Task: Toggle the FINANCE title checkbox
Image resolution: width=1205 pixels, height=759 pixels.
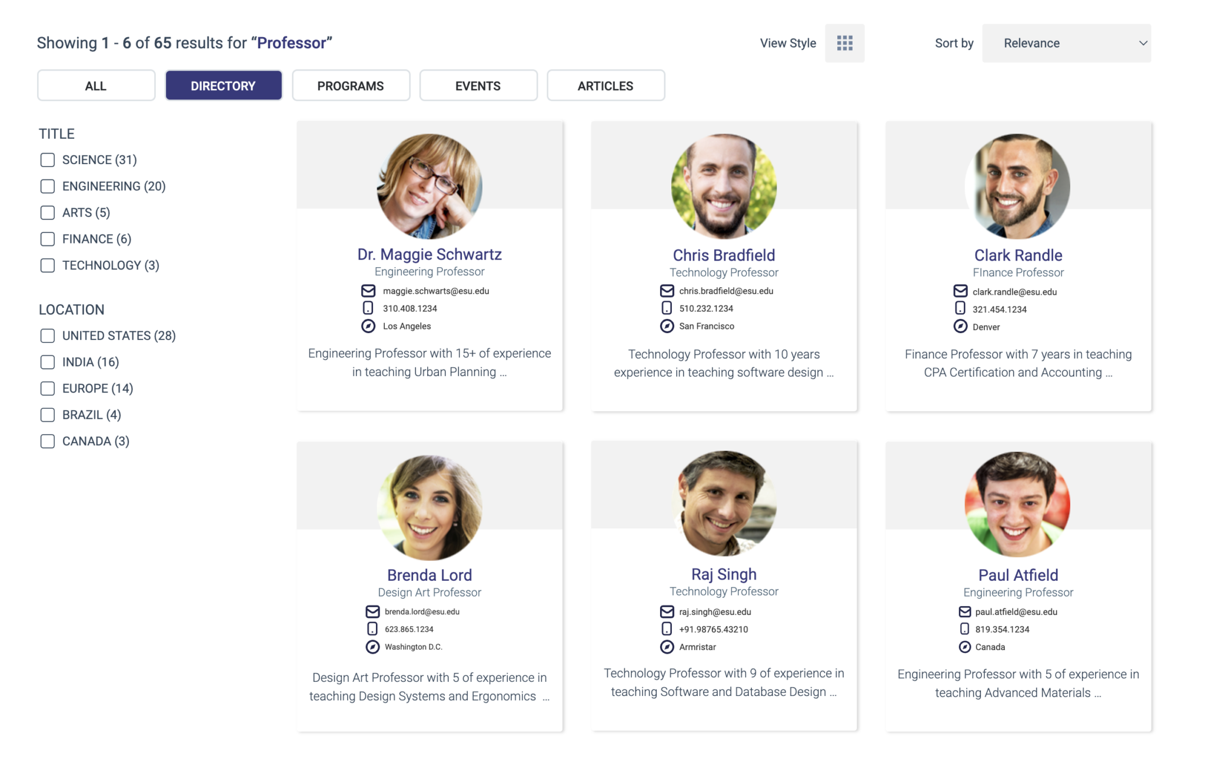Action: coord(47,239)
